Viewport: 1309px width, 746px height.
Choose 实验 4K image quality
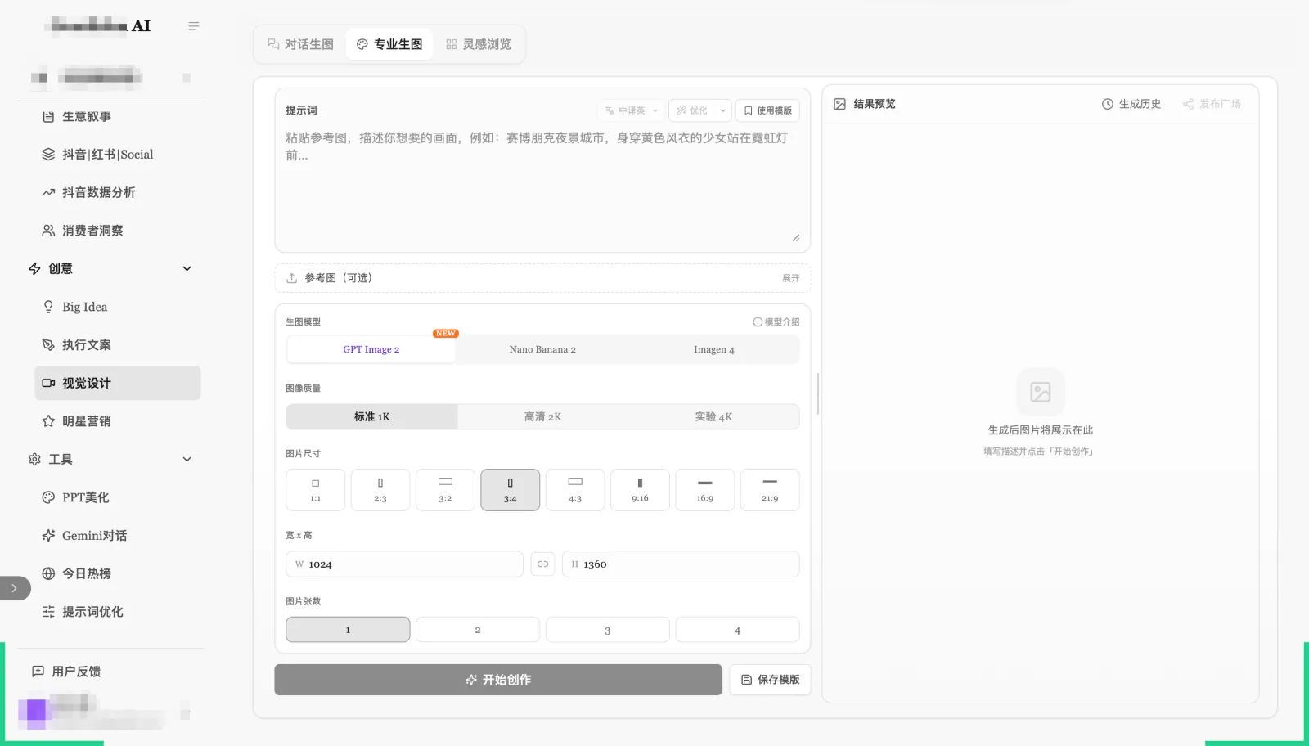click(713, 416)
